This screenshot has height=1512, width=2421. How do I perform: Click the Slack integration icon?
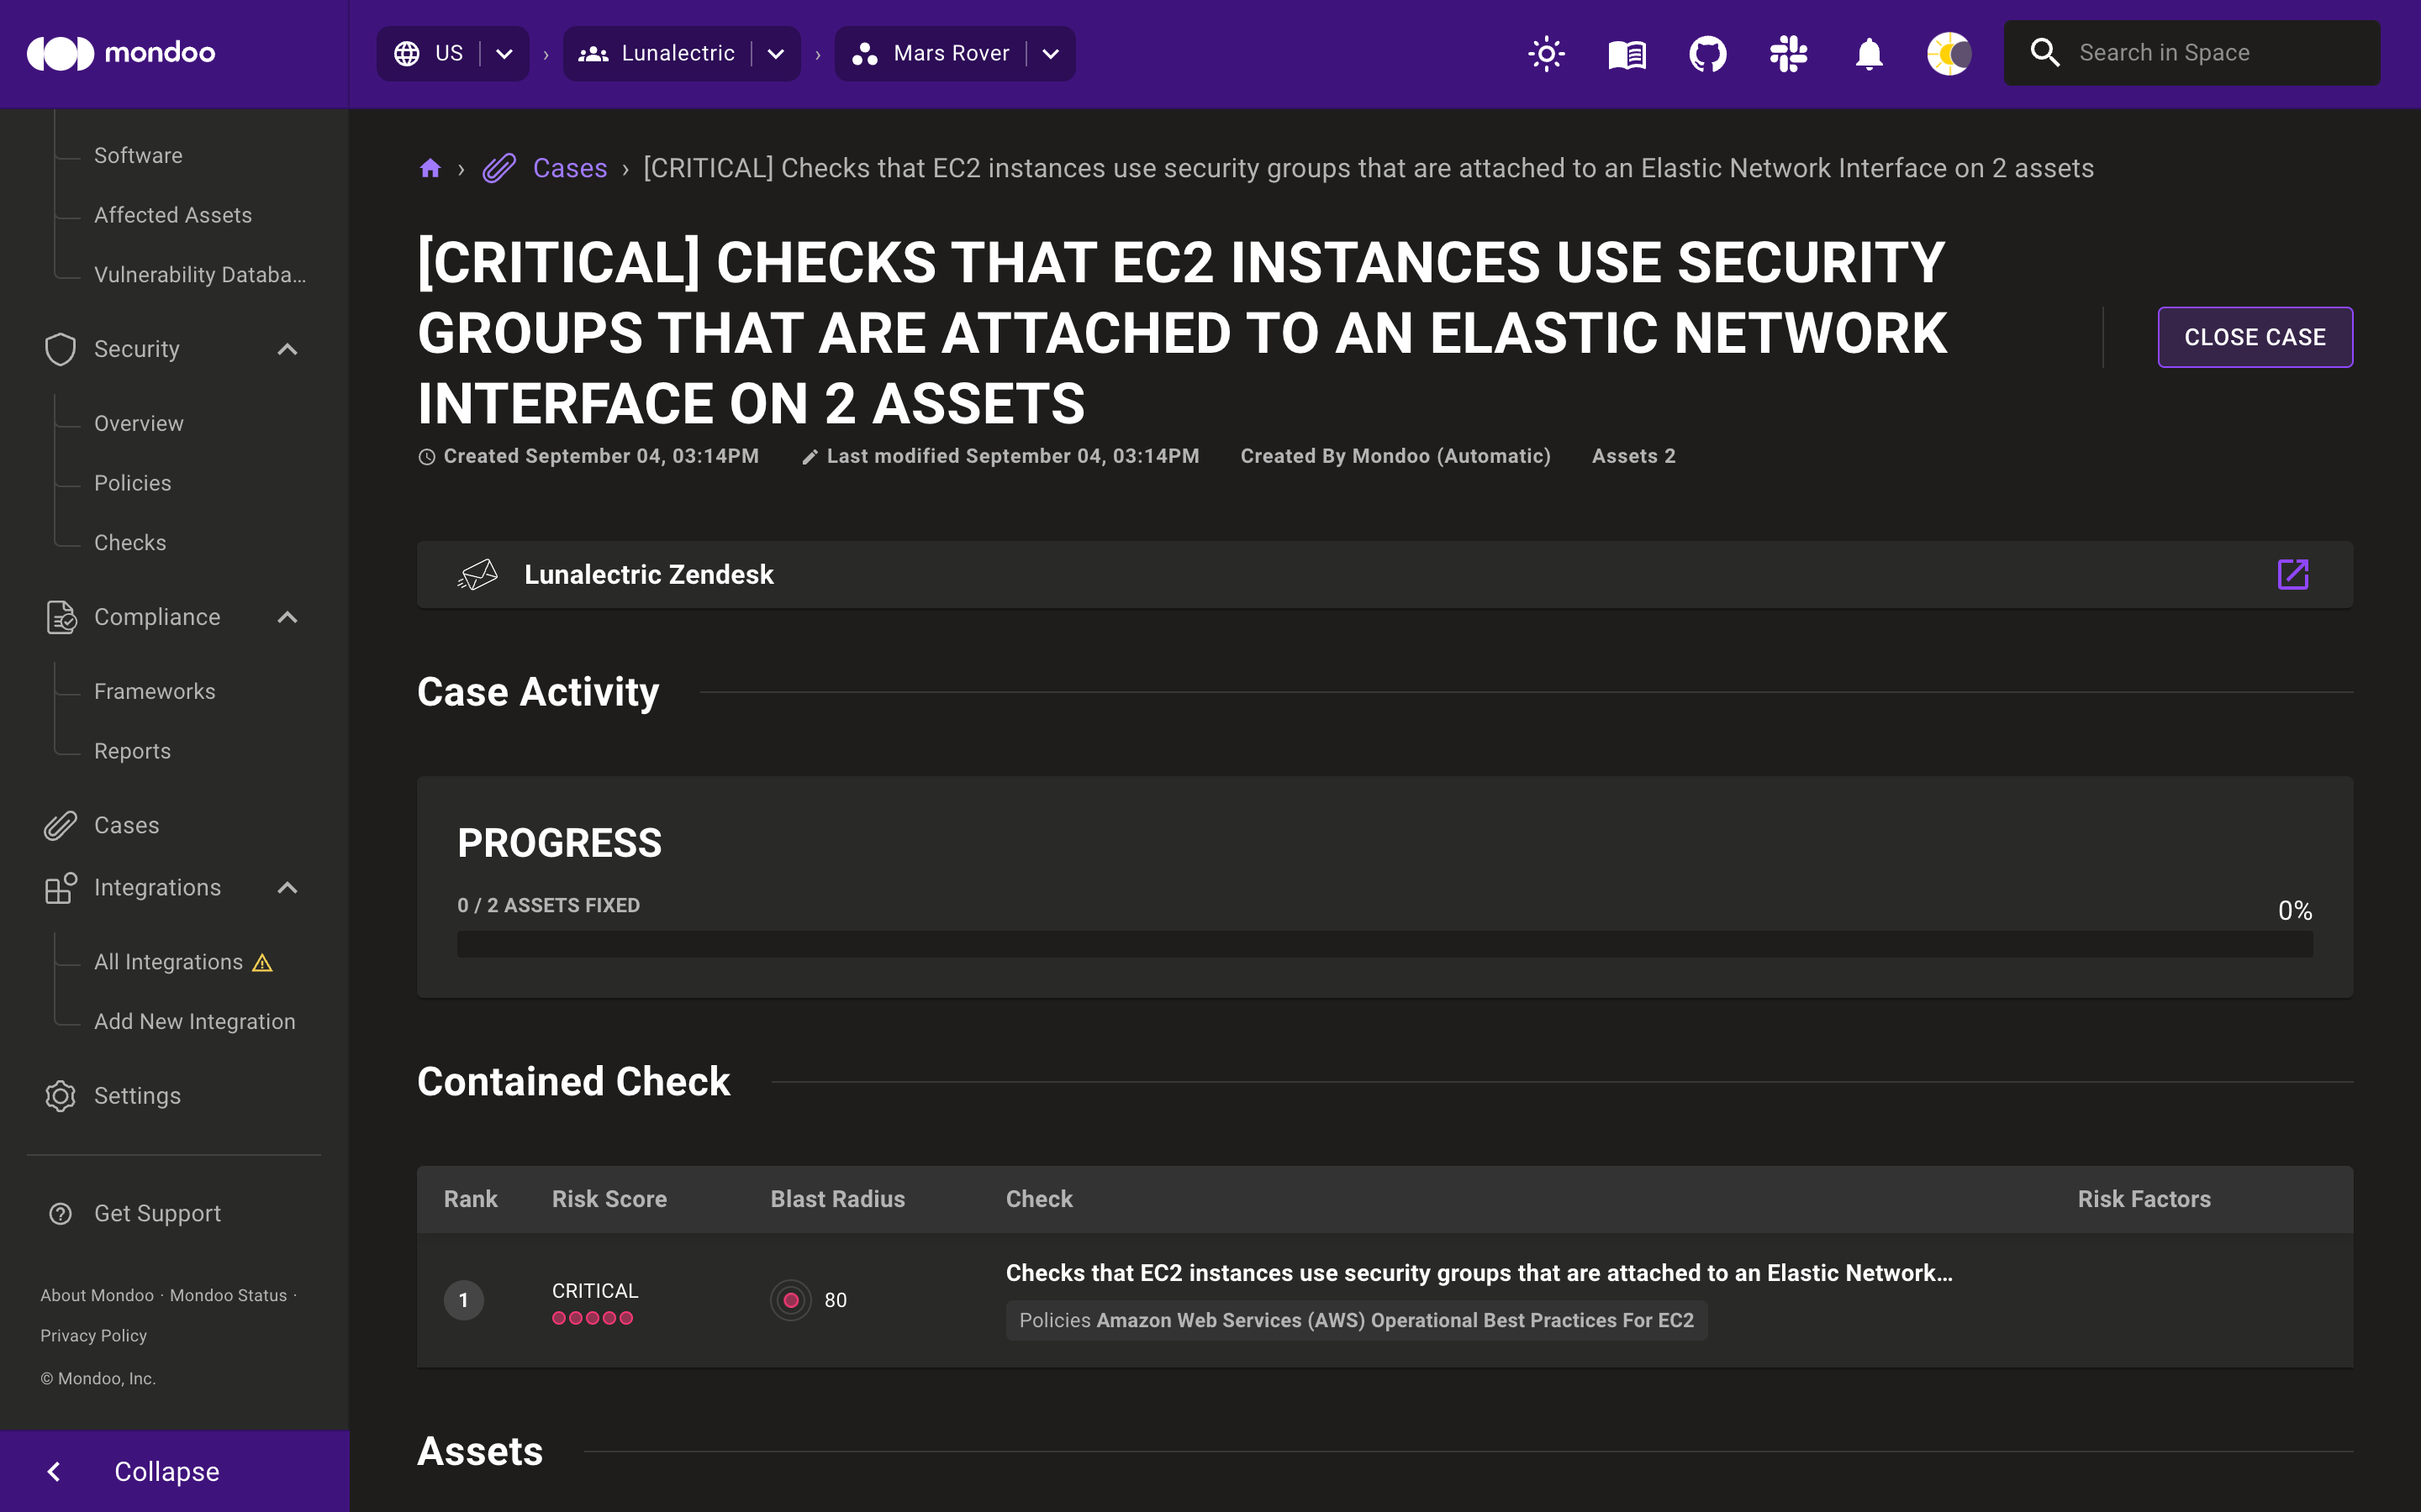coord(1786,52)
